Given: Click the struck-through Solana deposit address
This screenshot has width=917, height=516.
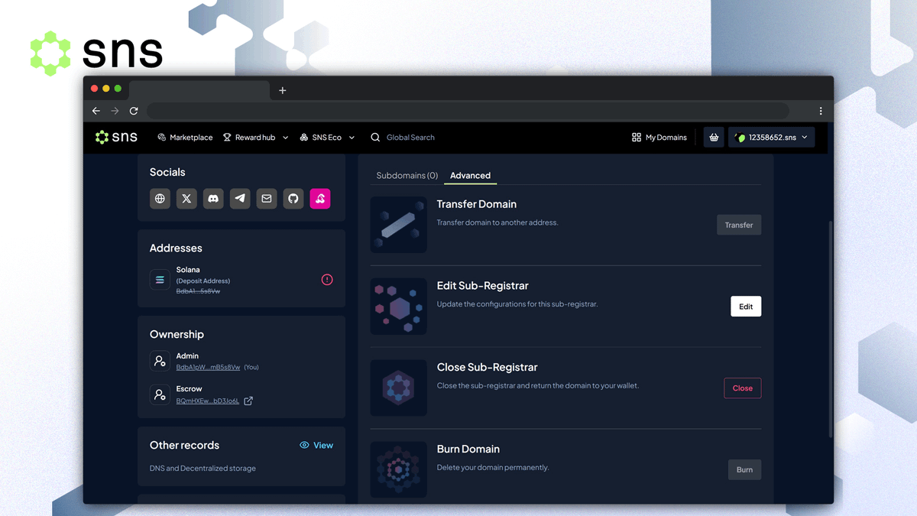Looking at the screenshot, I should tap(198, 291).
